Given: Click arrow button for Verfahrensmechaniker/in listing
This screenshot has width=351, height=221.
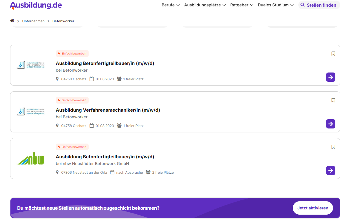Looking at the screenshot, I should coord(330,124).
